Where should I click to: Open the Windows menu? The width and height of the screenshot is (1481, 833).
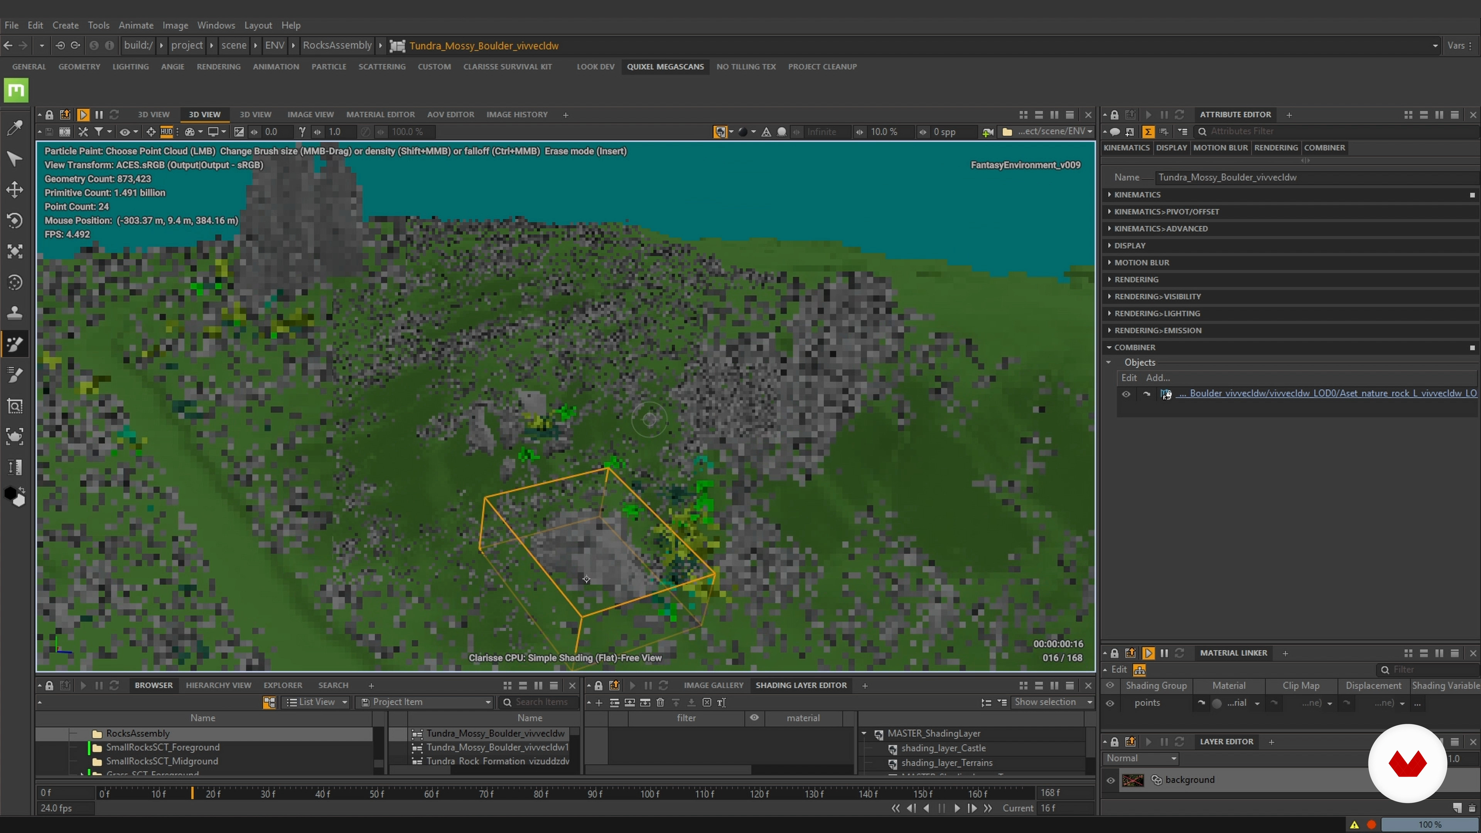point(216,25)
